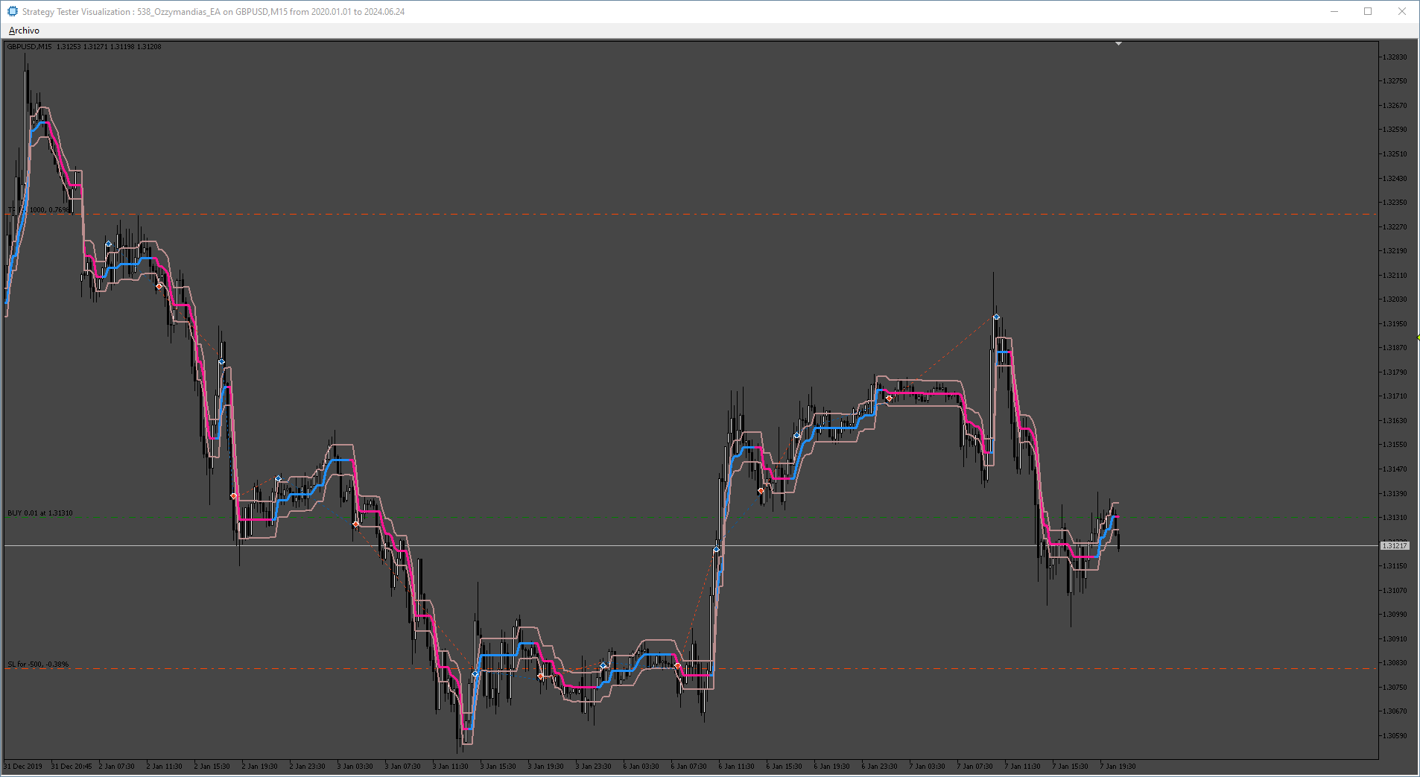Click the 31 Dec 2019 time axis label
This screenshot has height=777, width=1420.
[23, 767]
